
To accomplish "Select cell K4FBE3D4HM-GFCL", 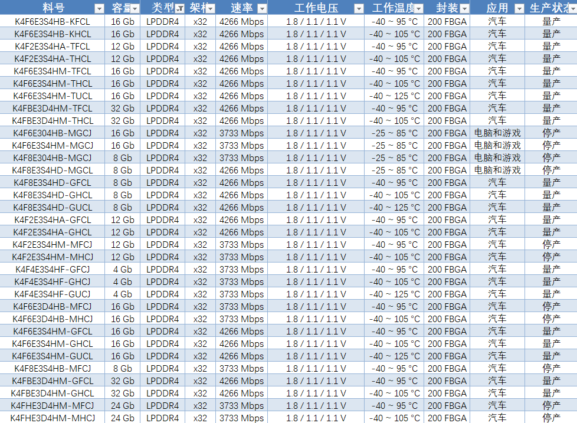I will click(x=53, y=381).
